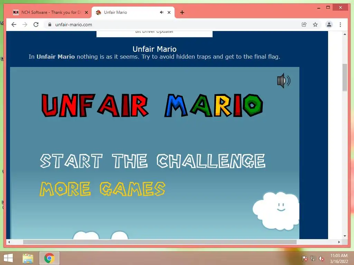Click the muted volume tray icon
This screenshot has height=265, width=354.
coord(322,258)
